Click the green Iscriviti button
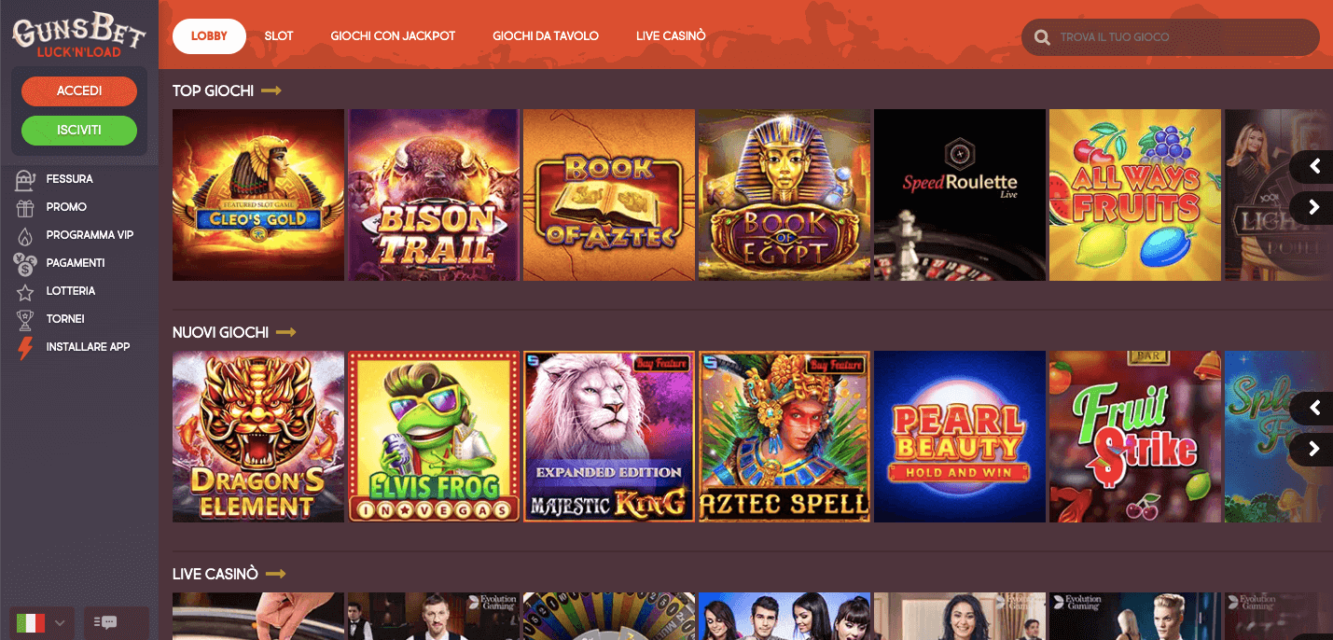Screen dimensions: 1333x640 (x=79, y=130)
